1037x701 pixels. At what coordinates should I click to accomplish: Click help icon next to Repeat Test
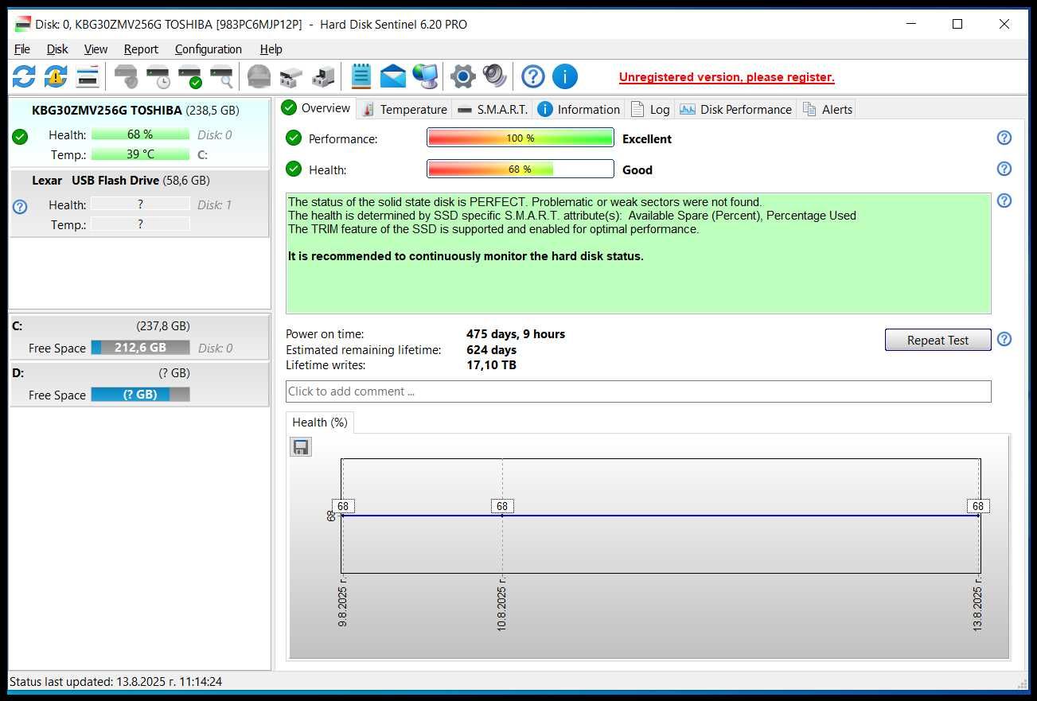click(x=1004, y=339)
